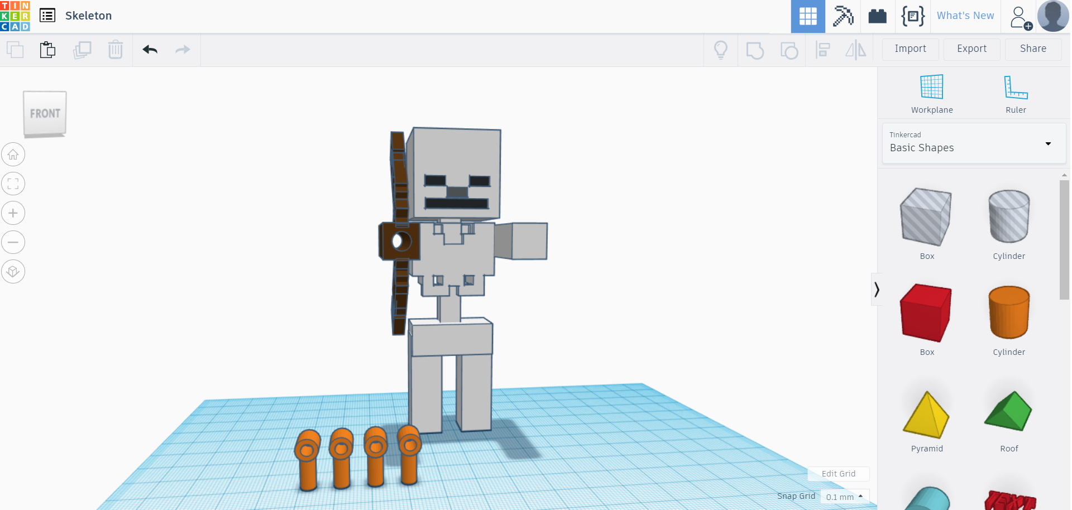Collapse the shapes panel with the chevron
The width and height of the screenshot is (1072, 510).
[x=876, y=290]
